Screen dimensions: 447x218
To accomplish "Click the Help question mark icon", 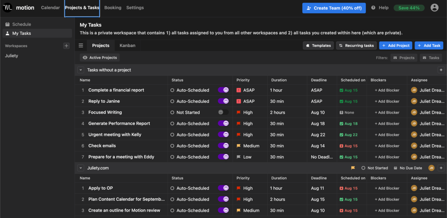I will point(373,8).
